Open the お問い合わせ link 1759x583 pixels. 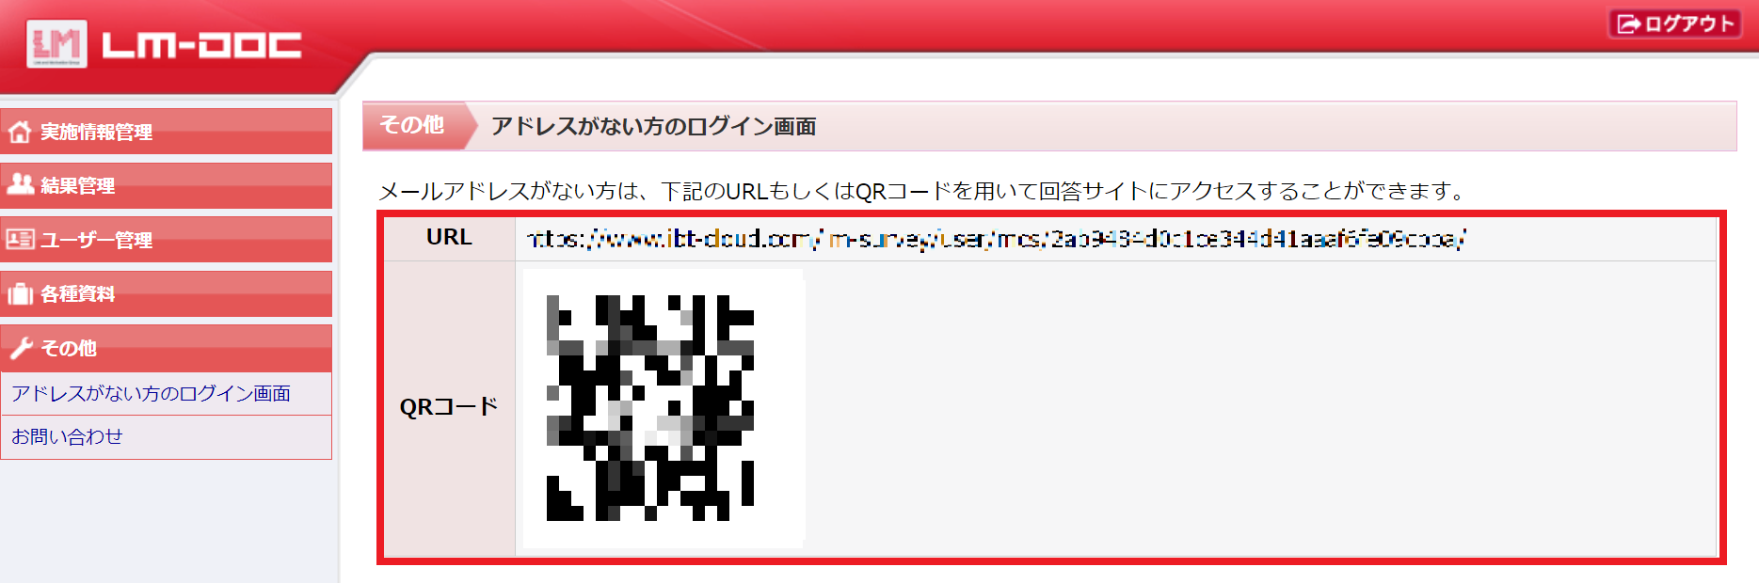[67, 436]
